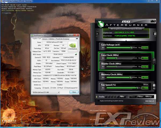Click the fan user-define icon right of Fan Speed
The width and height of the screenshot is (161, 128).
[x=154, y=86]
